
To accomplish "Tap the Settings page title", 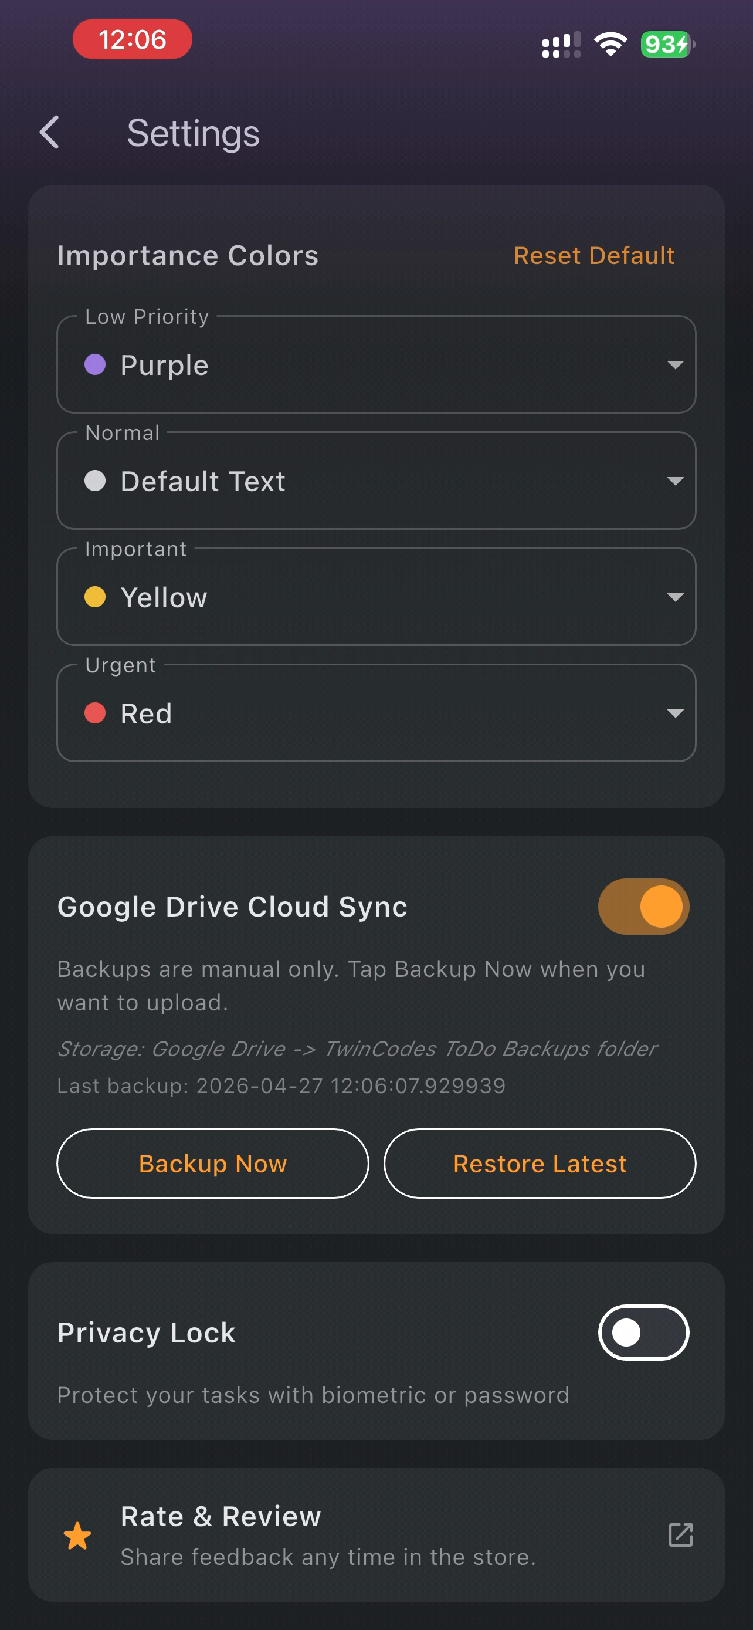I will pyautogui.click(x=194, y=134).
